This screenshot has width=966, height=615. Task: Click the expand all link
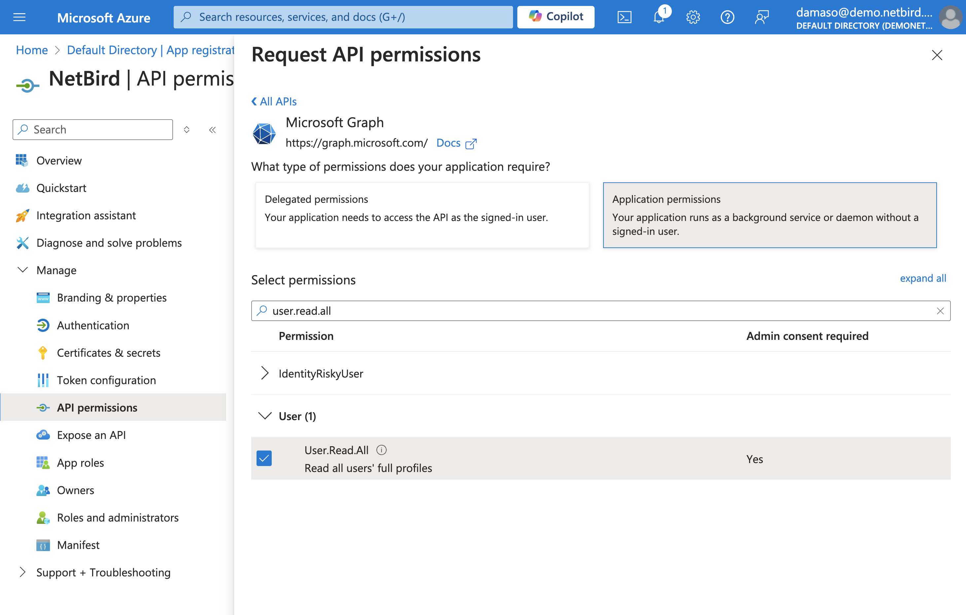(x=923, y=278)
